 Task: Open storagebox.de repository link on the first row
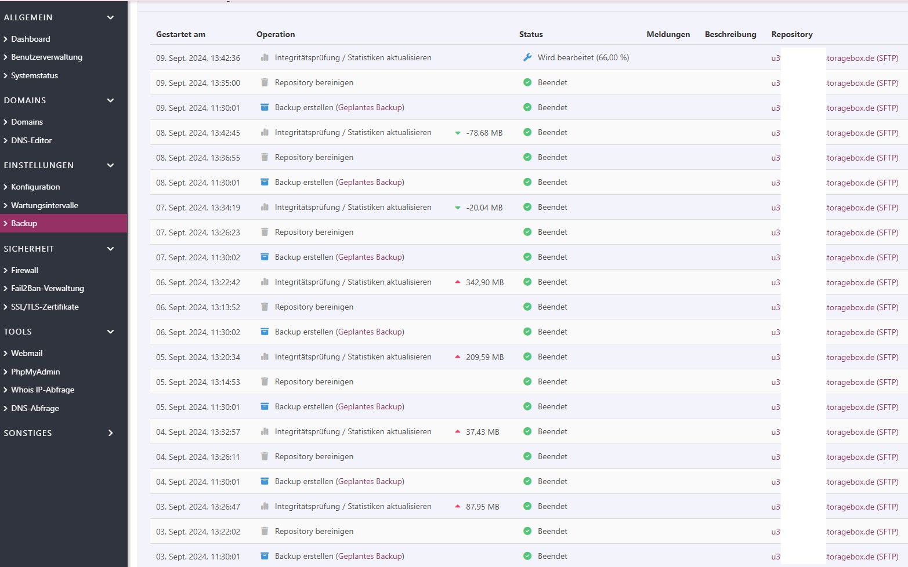pos(862,58)
